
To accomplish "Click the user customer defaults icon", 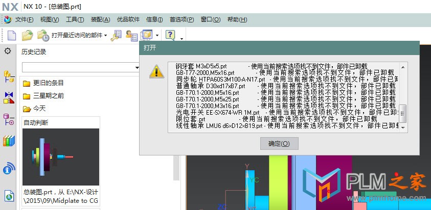I will [131, 35].
